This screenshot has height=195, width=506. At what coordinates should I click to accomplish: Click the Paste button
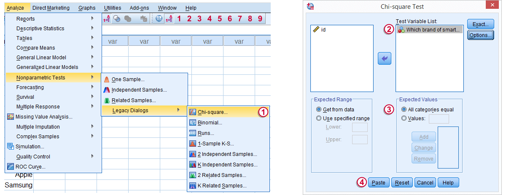[x=378, y=182]
